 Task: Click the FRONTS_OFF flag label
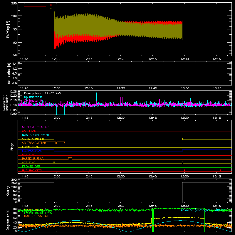coord(31,166)
